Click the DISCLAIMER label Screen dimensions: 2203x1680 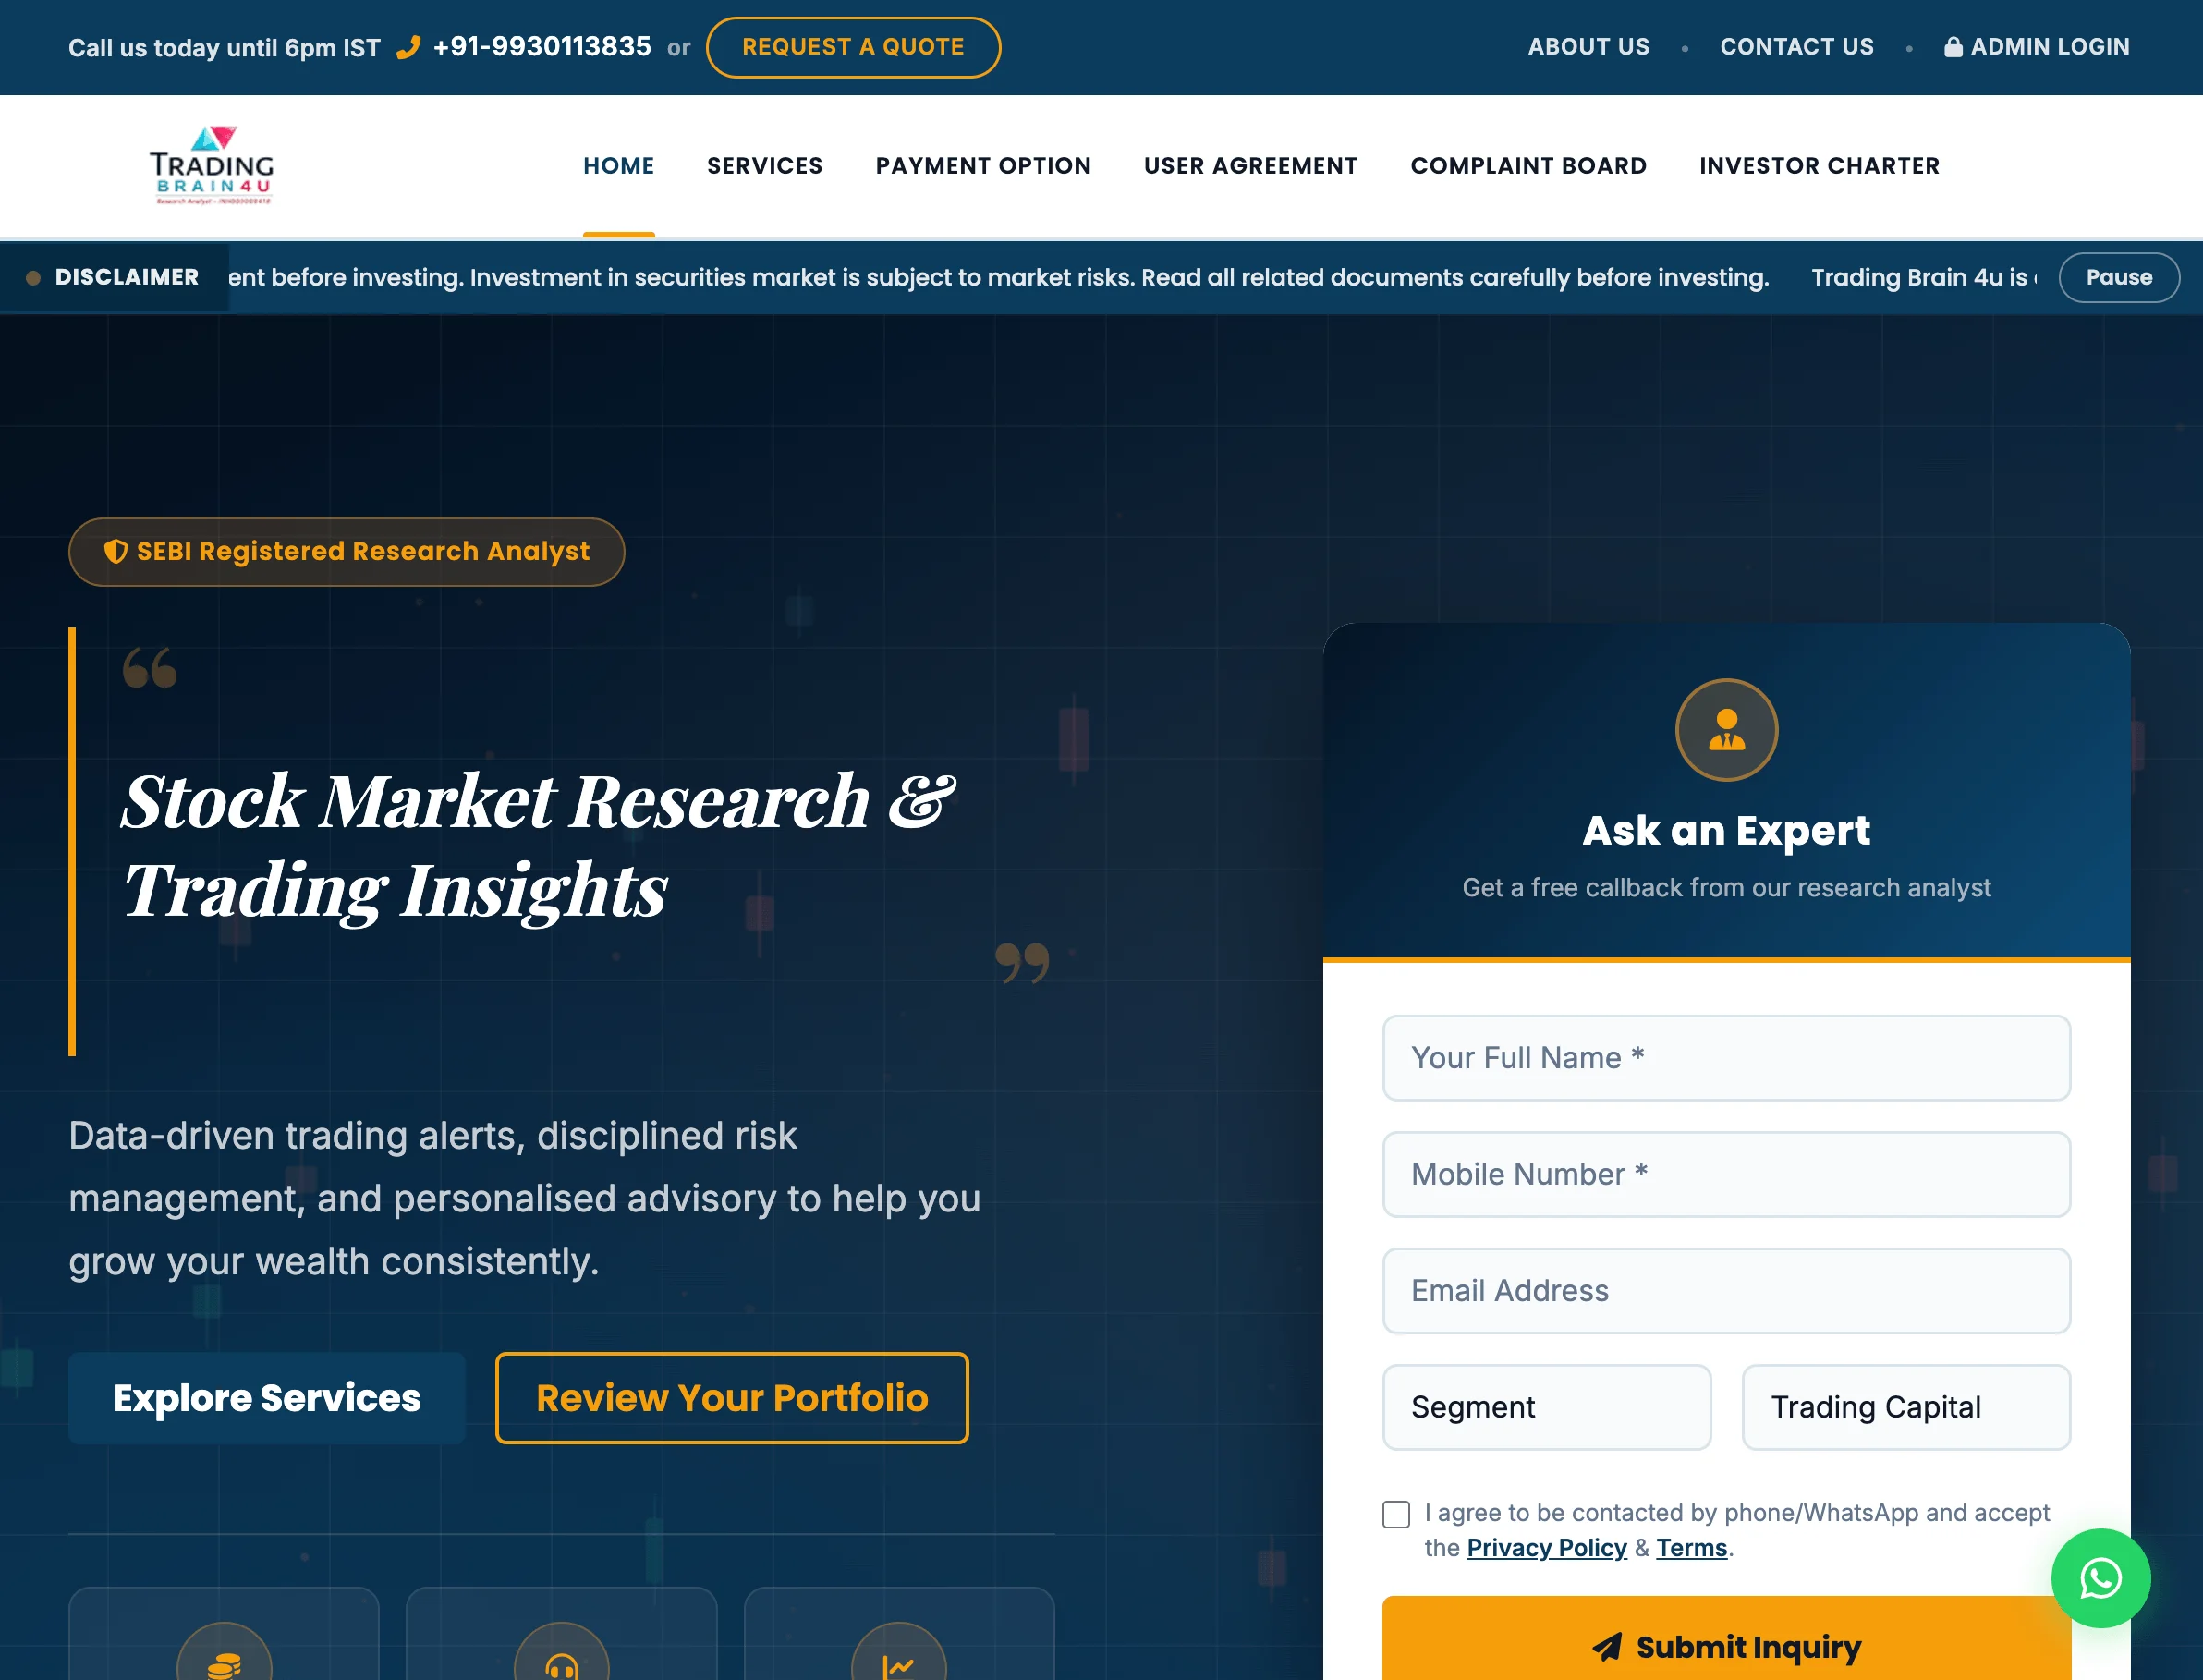[126, 277]
